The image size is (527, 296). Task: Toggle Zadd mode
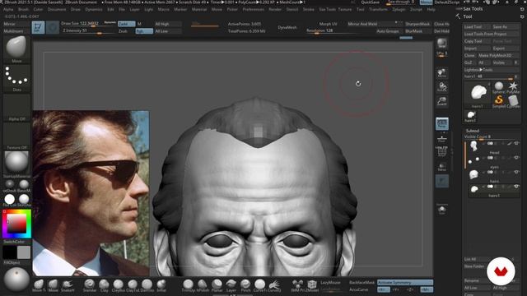[x=126, y=24]
